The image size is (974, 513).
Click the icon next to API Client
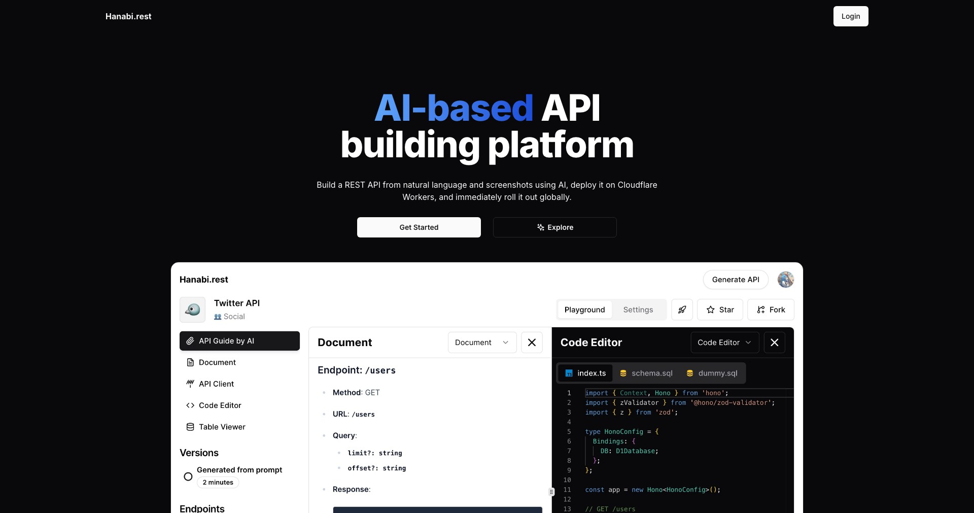[x=190, y=384]
